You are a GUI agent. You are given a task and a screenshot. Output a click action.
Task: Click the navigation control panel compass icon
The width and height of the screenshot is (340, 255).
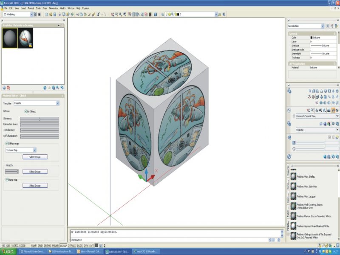289,110
